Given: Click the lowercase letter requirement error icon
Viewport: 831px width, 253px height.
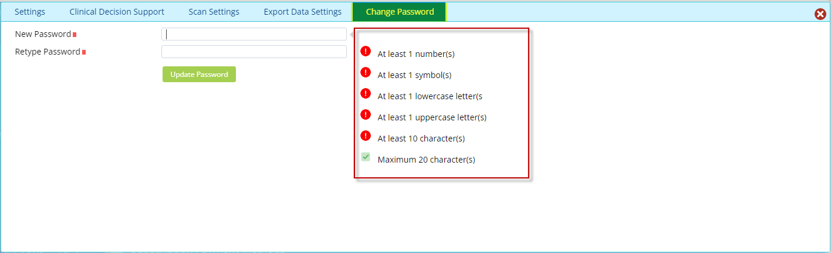Looking at the screenshot, I should coord(366,93).
